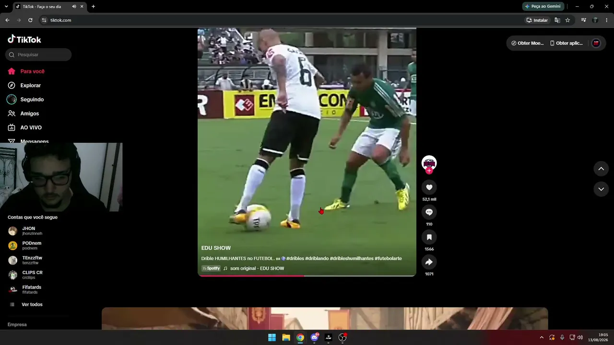The height and width of the screenshot is (345, 614).
Task: Open the EDU SHOW username link
Action: point(216,248)
